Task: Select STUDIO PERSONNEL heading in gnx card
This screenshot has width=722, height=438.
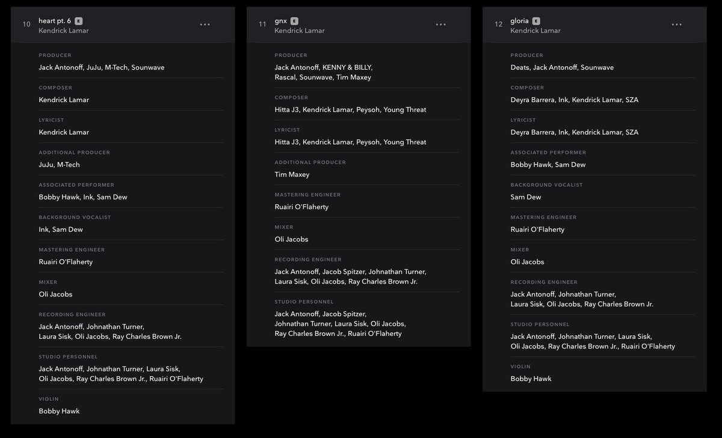Action: point(304,302)
